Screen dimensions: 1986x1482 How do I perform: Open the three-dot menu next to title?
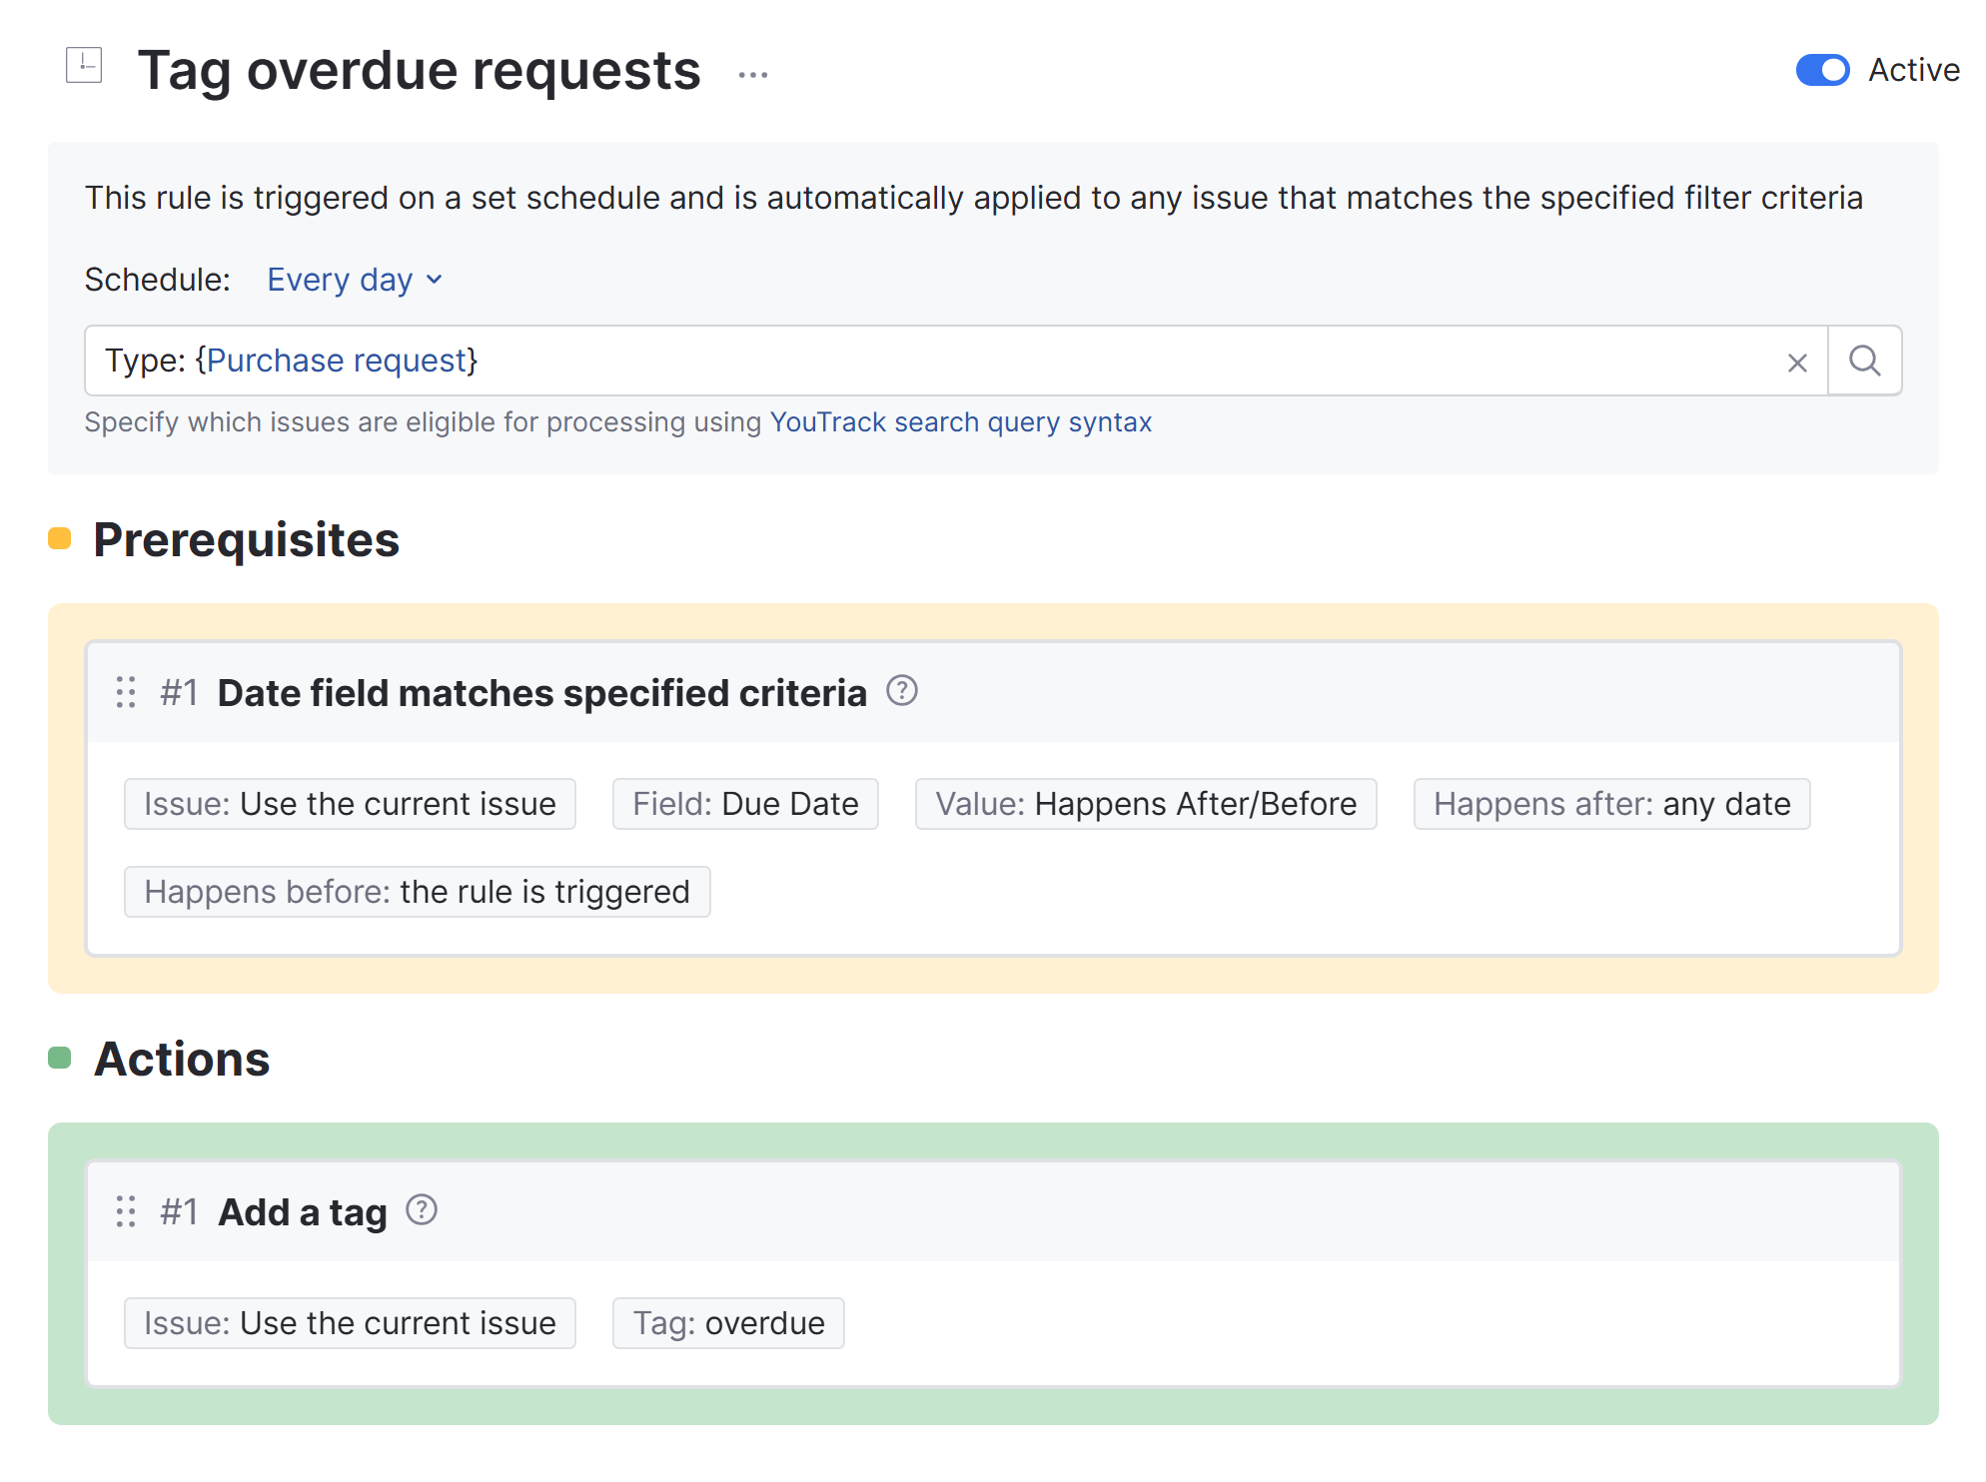tap(752, 75)
